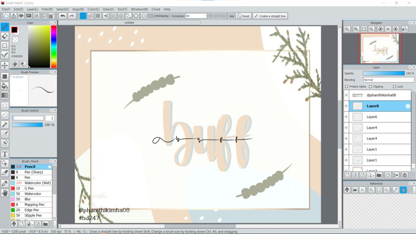Click Fit to Window in Navigator
416x234 pixels.
[x=364, y=29]
